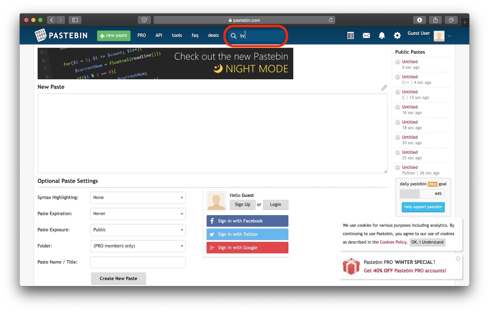Screen dimensions: 489x312
Task: Open the API menu item
Action: click(x=159, y=35)
